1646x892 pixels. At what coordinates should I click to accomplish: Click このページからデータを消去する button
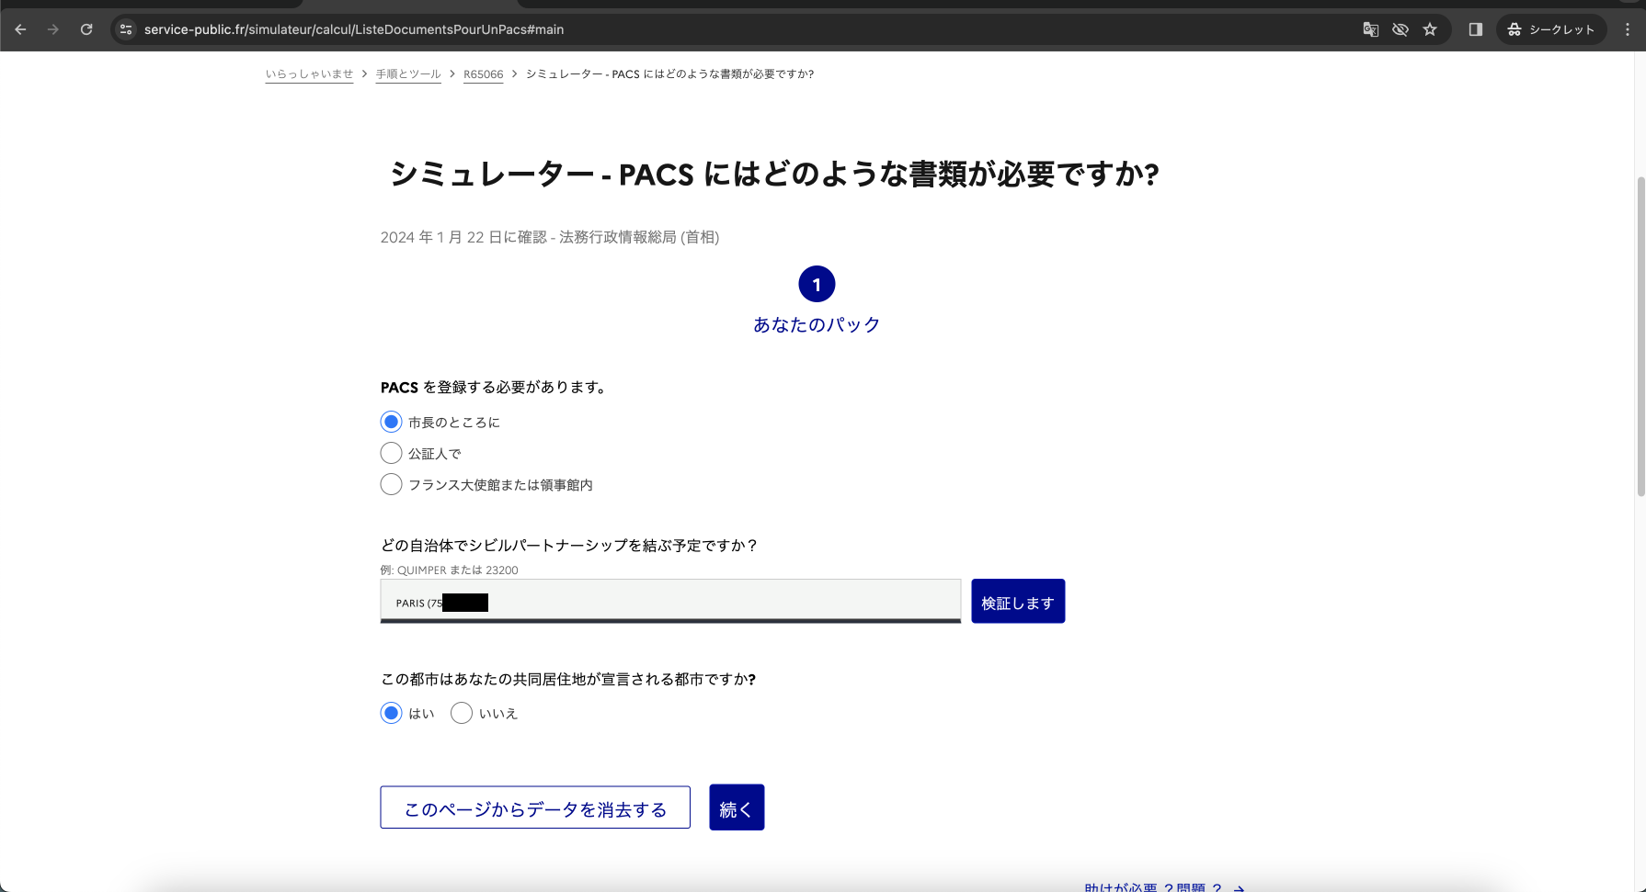click(x=535, y=807)
